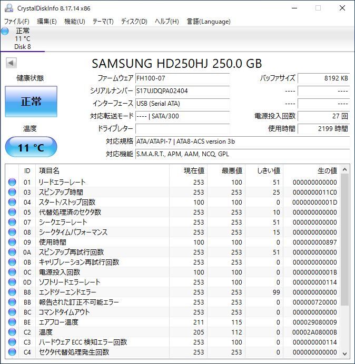Click the 11 °C temperature button

pyautogui.click(x=31, y=147)
